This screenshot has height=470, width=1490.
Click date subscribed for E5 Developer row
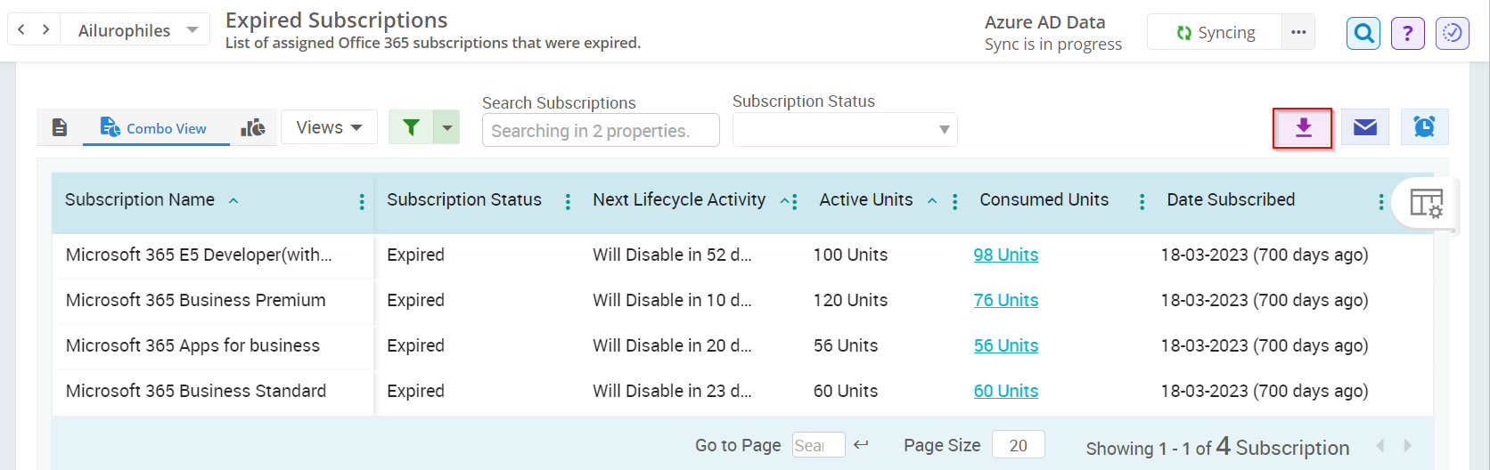1265,255
